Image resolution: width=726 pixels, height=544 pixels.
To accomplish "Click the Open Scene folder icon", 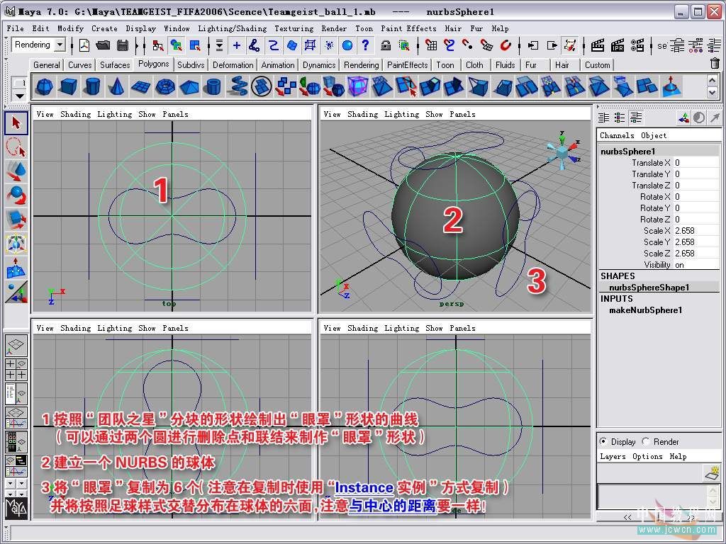I will (x=104, y=45).
